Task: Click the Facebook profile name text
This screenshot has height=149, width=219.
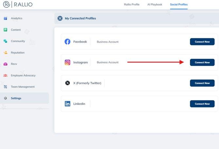Action: pyautogui.click(x=80, y=42)
